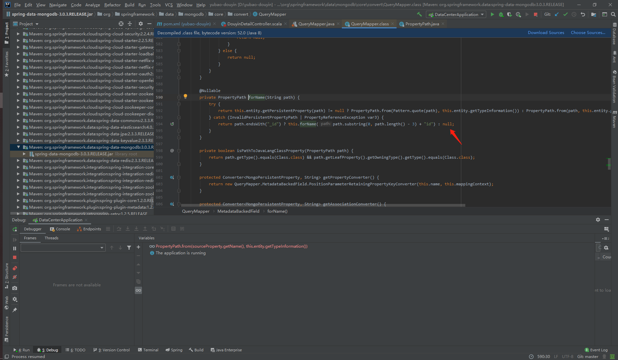Open the Refactor menu
This screenshot has height=360, width=618.
coord(112,5)
